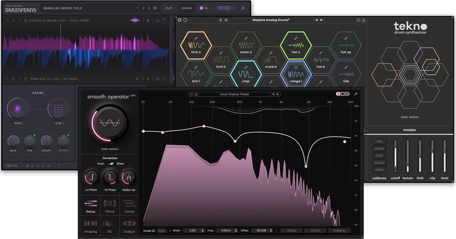Go to previous Grainferno preset
This screenshot has width=456, height=239.
(x=143, y=8)
